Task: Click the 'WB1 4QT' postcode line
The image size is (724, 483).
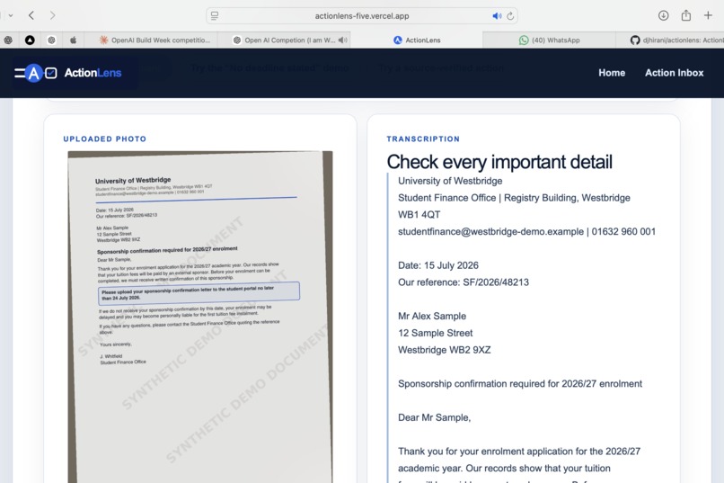Action: coord(419,214)
